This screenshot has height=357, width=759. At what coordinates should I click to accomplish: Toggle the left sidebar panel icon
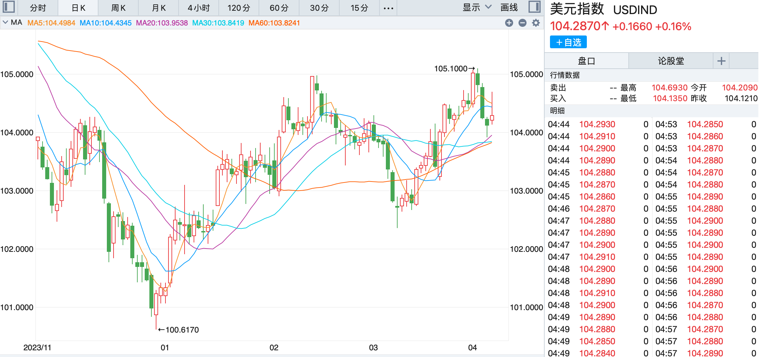[x=9, y=7]
